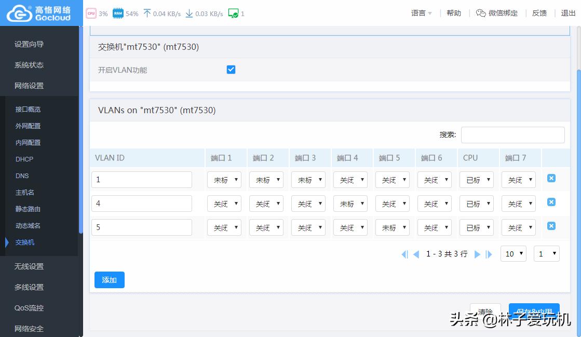Open 端口 1 dropdown for VLAN 1

[x=224, y=180]
